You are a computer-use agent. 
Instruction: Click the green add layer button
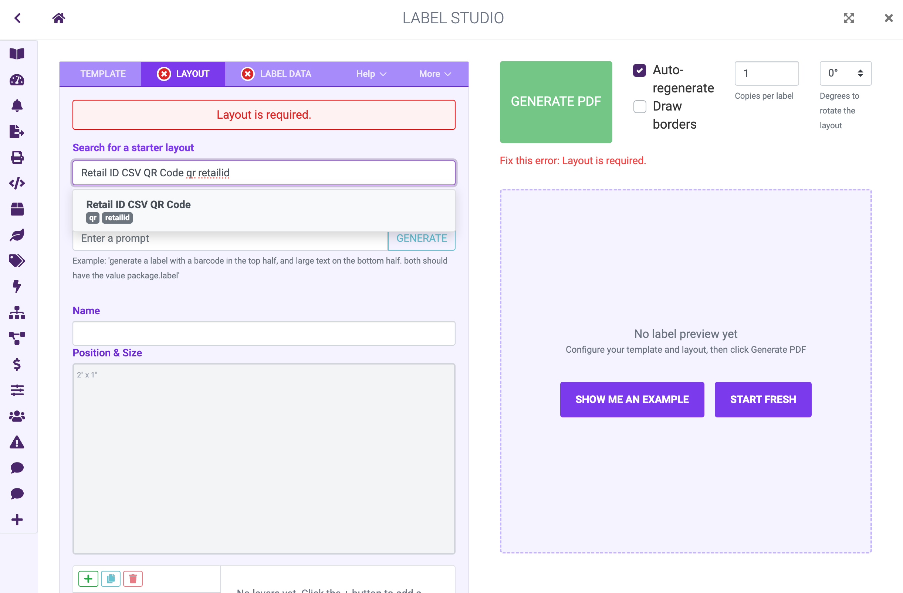(x=88, y=578)
